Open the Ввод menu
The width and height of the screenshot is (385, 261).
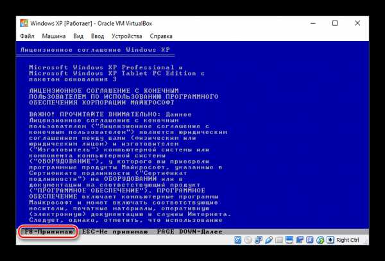98,37
